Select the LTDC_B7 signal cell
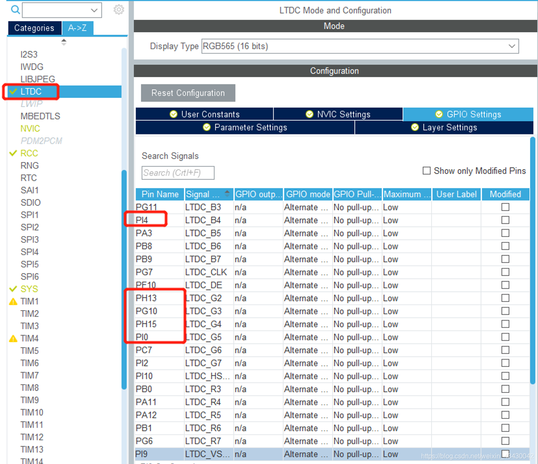Viewport: 538px width, 464px height. click(x=209, y=259)
